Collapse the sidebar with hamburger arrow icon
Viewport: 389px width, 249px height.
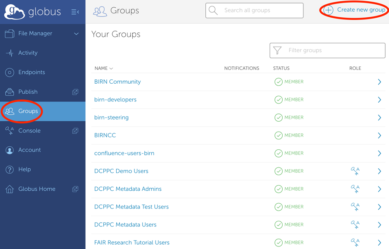[75, 12]
